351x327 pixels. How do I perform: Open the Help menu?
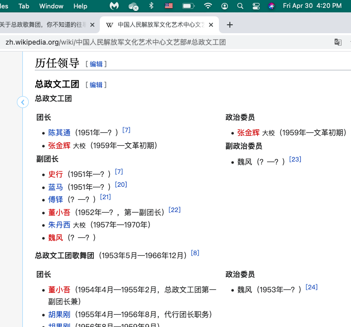[x=80, y=6]
